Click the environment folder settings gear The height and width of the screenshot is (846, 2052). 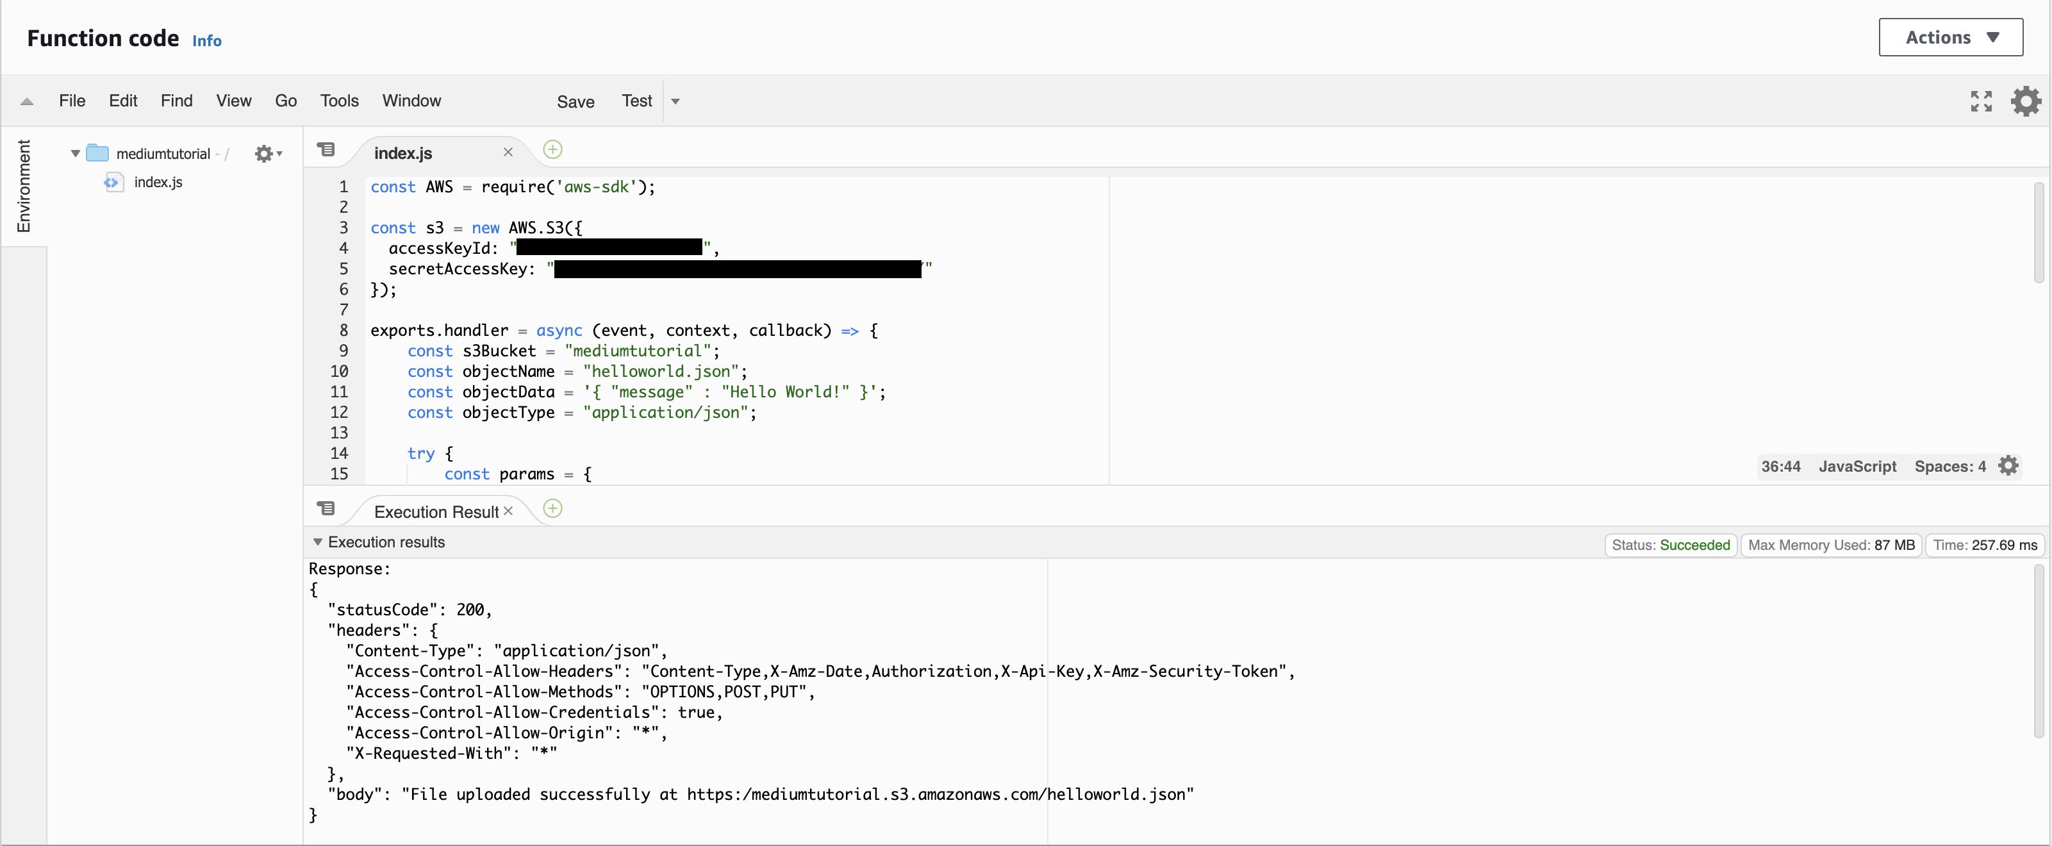point(265,154)
